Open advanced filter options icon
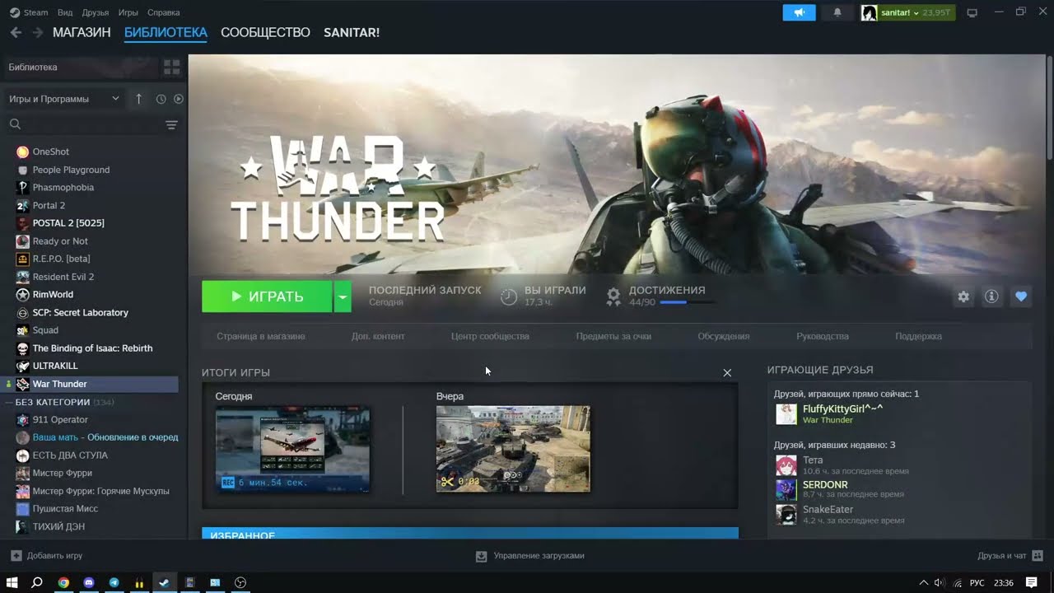This screenshot has height=593, width=1054. [171, 125]
